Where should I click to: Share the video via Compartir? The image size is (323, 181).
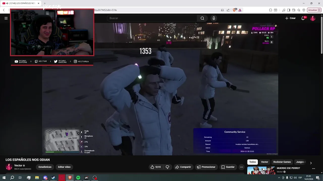click(x=183, y=167)
